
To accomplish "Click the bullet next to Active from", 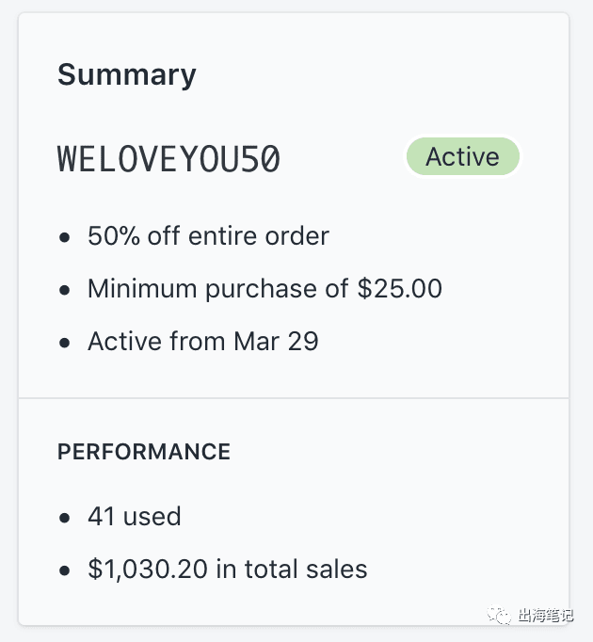I will pyautogui.click(x=64, y=342).
